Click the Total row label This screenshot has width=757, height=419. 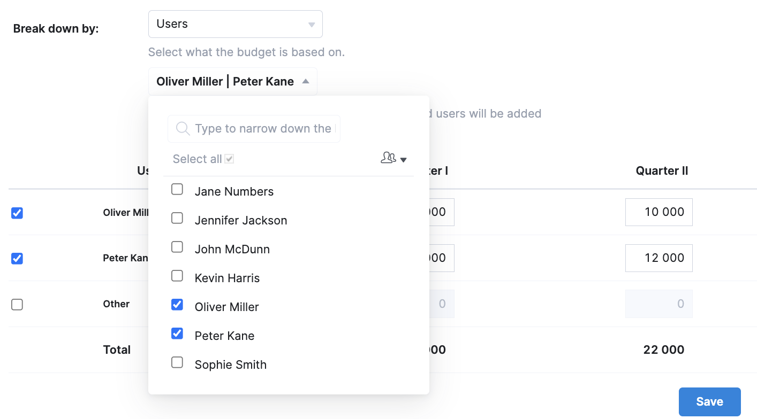[x=117, y=350]
